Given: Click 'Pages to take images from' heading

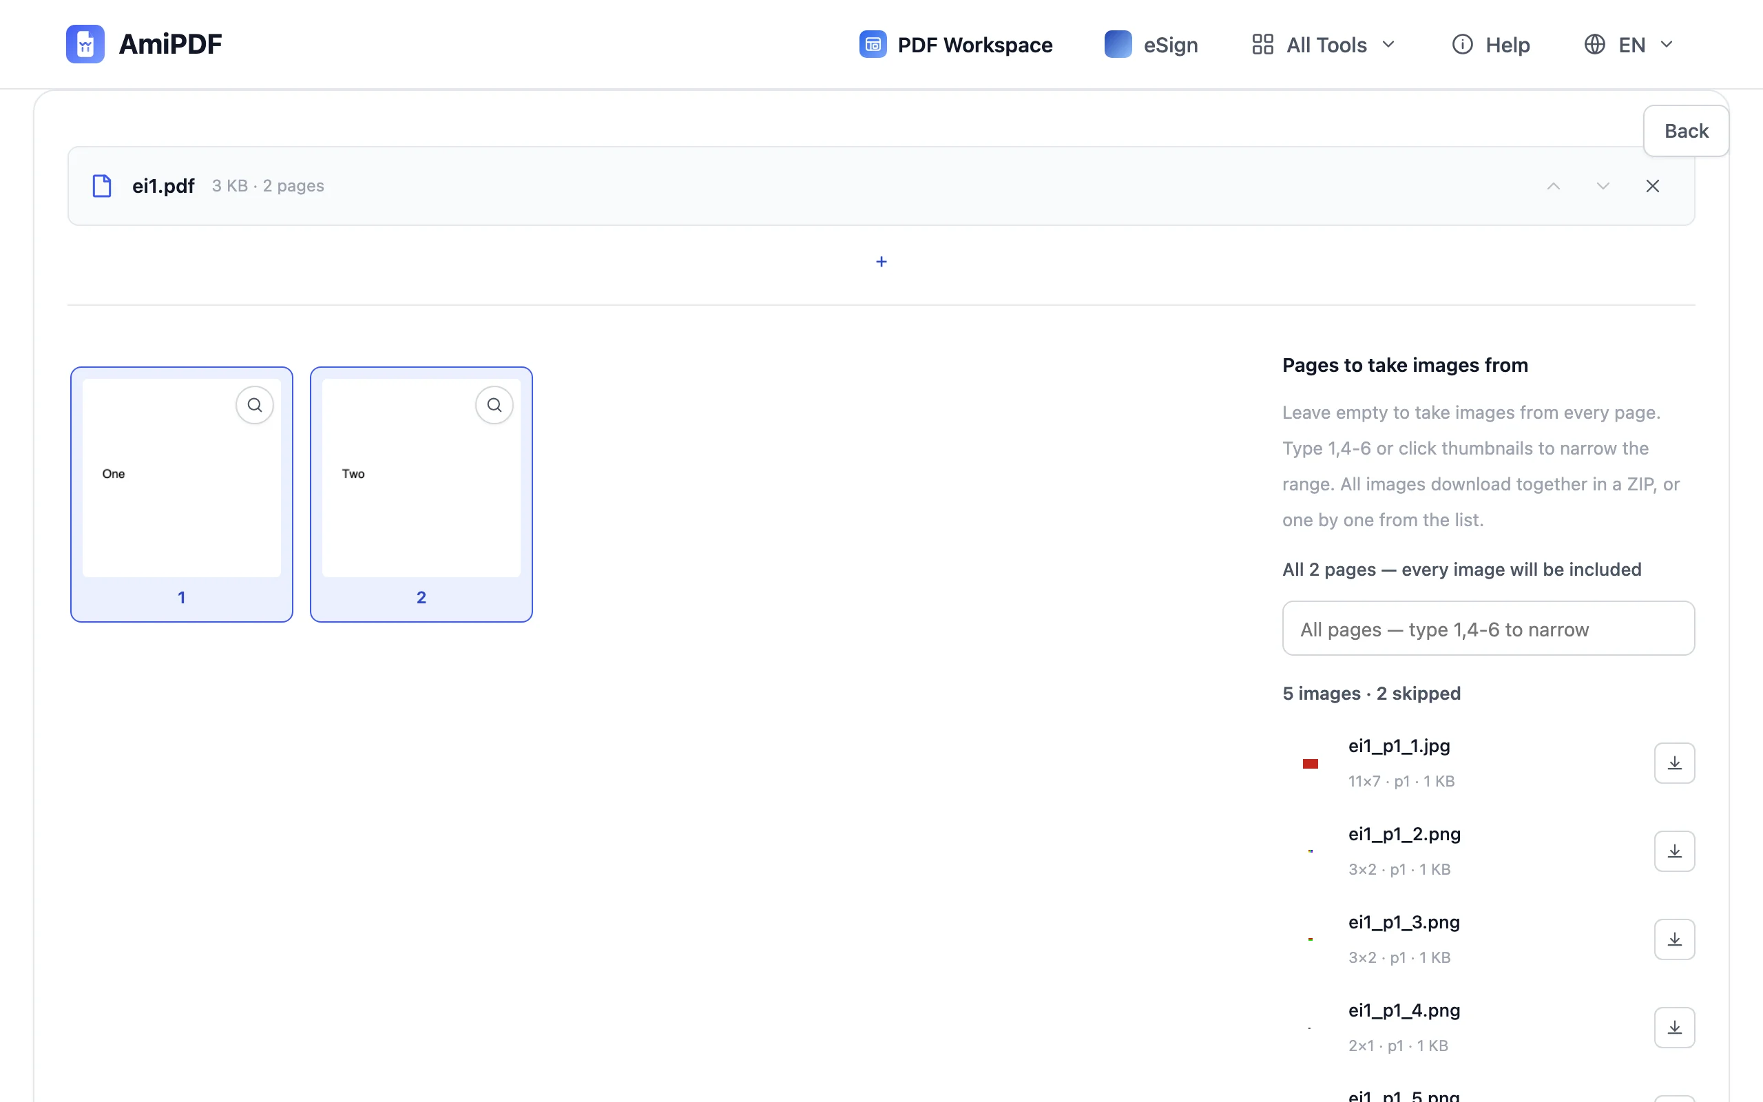Looking at the screenshot, I should [1405, 365].
